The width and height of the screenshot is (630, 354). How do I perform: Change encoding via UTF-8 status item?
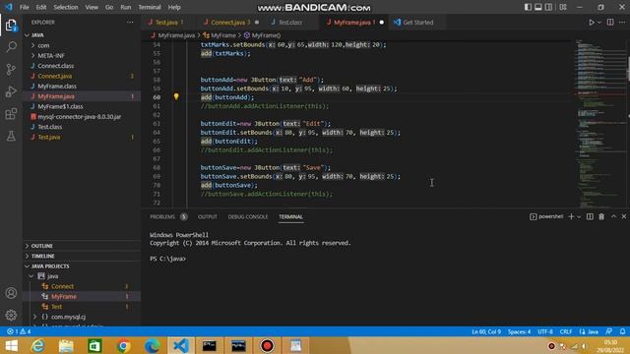(545, 331)
